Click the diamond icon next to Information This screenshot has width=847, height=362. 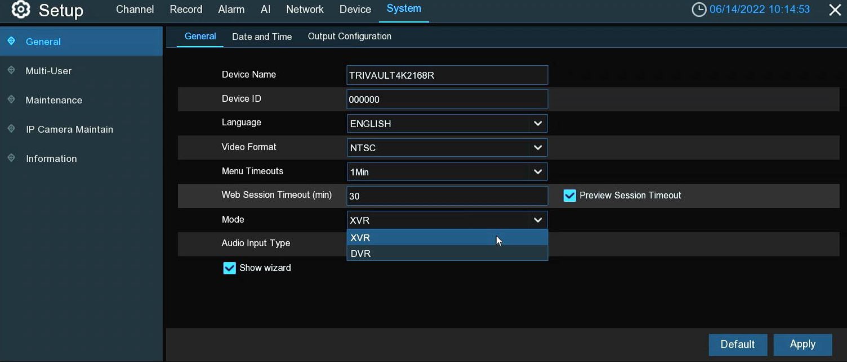coord(11,158)
